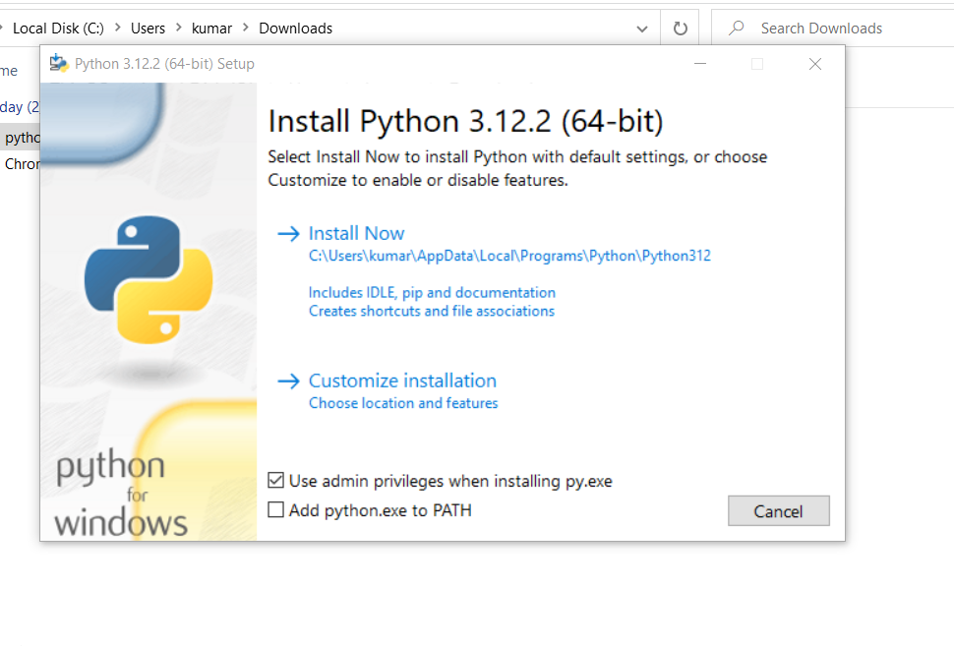The height and width of the screenshot is (646, 954).
Task: Collapse the 'Today (2)' file group
Action: click(x=22, y=105)
